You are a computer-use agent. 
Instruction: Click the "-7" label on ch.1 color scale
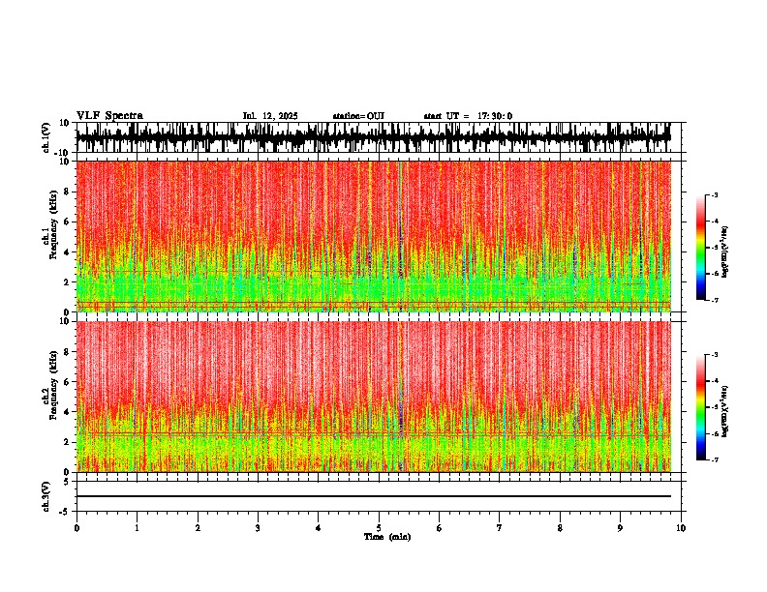[x=715, y=300]
